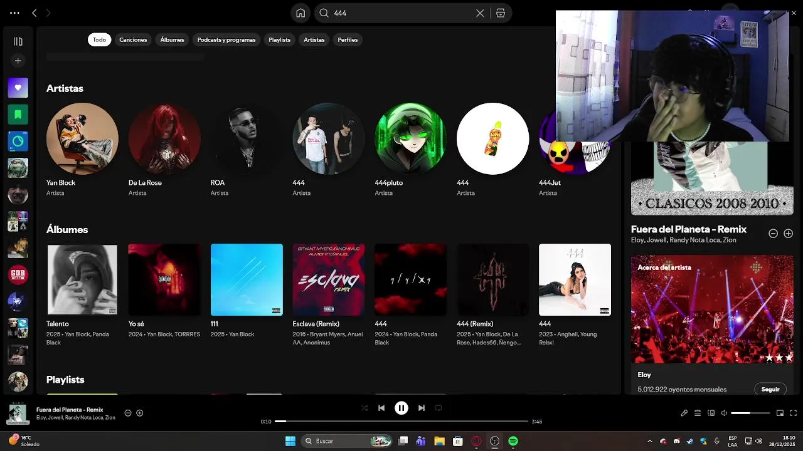Open connect to a device icon
803x451 pixels.
711,413
